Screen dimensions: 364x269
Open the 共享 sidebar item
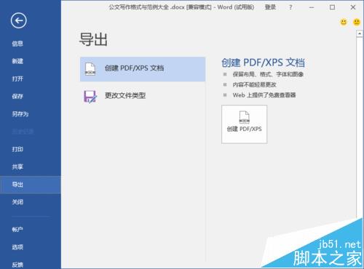point(17,166)
